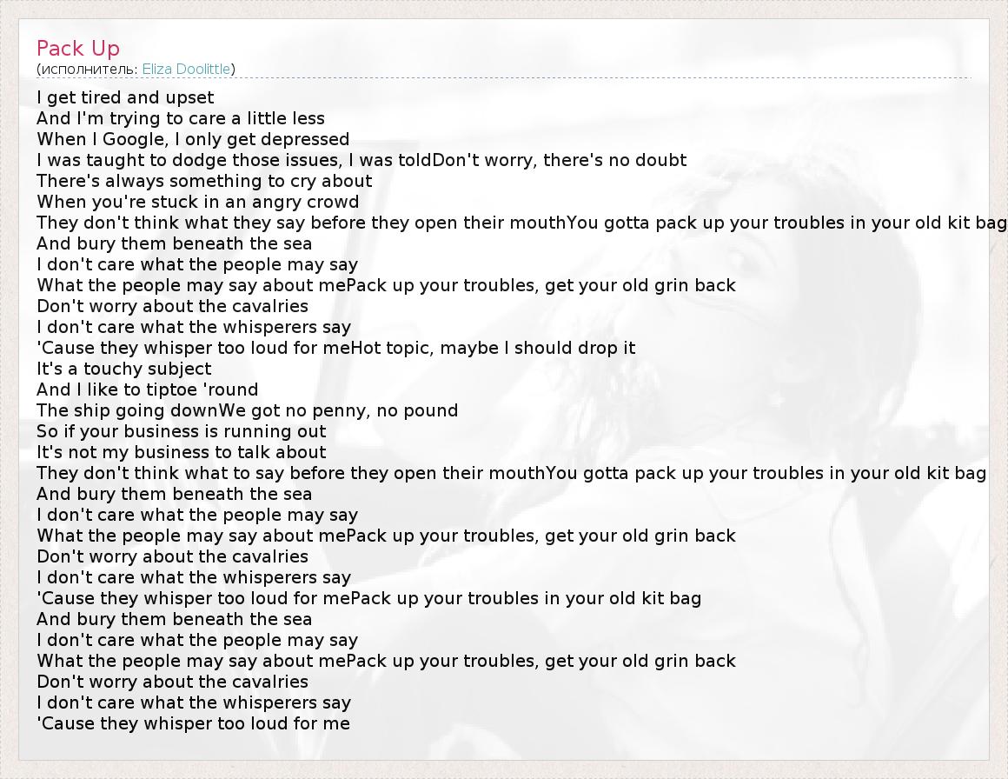The image size is (1008, 779).
Task: Click the lyric line "I get tired and upset"
Action: pos(125,97)
